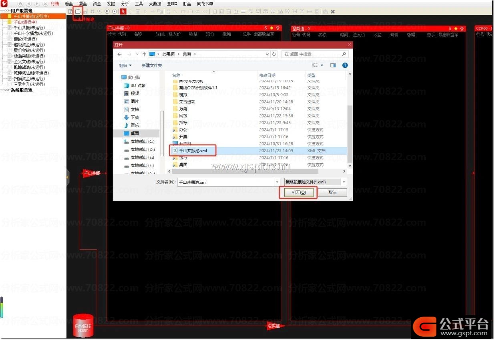Click the 打开(O) button

tap(299, 192)
